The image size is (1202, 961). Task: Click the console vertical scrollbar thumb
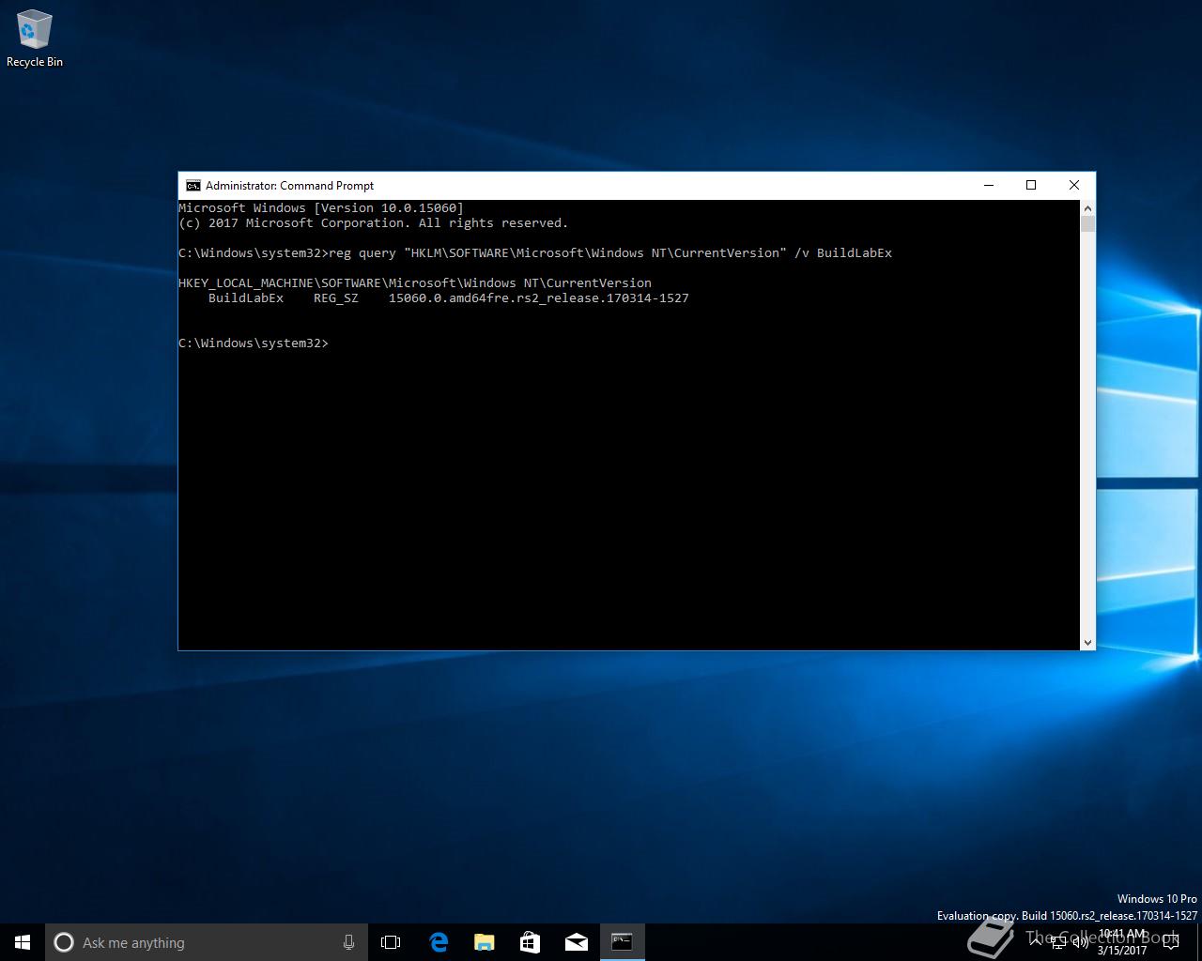(x=1087, y=223)
